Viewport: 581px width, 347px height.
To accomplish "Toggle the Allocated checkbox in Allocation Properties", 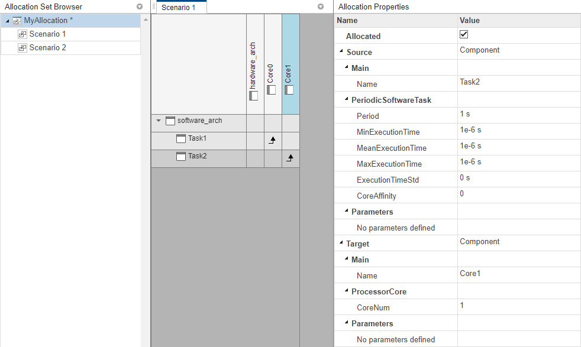I will 463,34.
